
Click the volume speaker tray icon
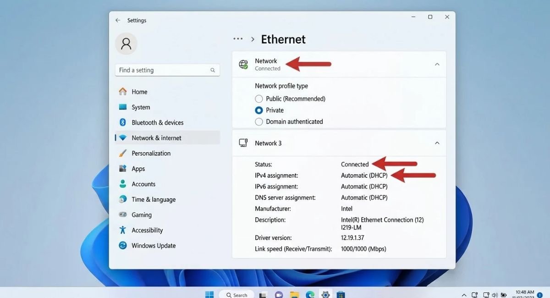tap(495, 295)
